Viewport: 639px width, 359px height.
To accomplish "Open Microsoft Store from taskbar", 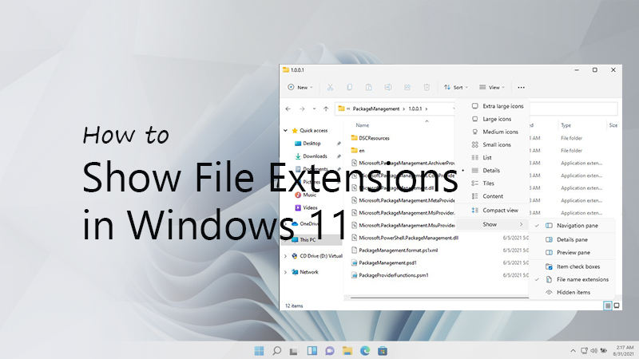I will (x=383, y=350).
